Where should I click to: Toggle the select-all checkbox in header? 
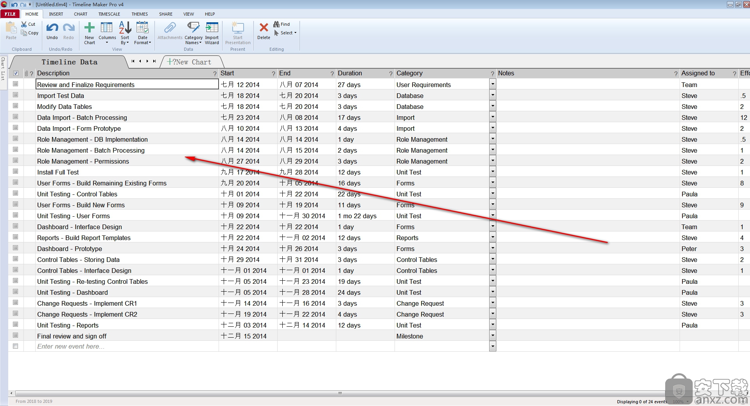pos(16,73)
